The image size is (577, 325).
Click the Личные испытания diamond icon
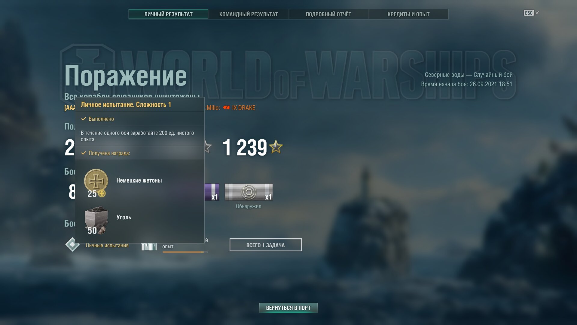[72, 244]
